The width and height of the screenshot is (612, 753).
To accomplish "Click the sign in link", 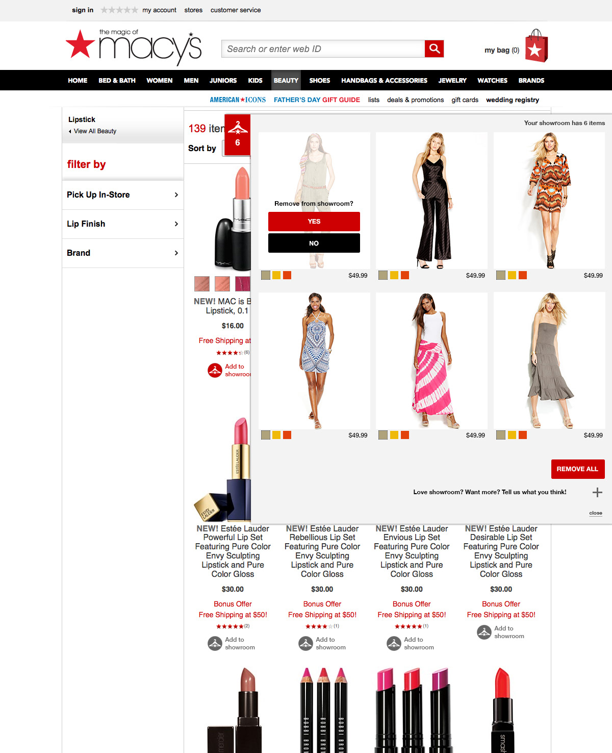I will point(83,10).
